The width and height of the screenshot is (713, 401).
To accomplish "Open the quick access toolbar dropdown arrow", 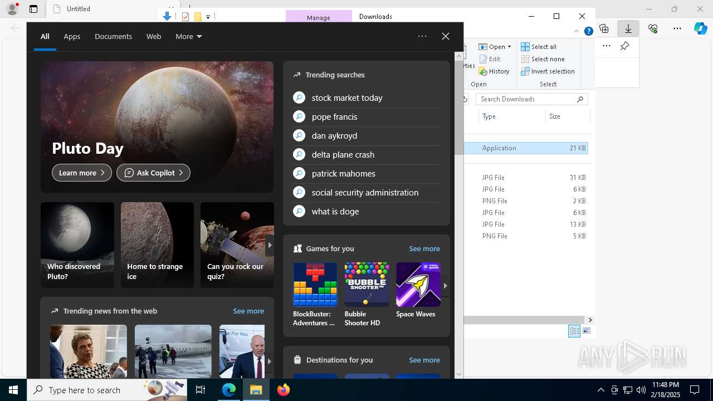I will pos(208,17).
